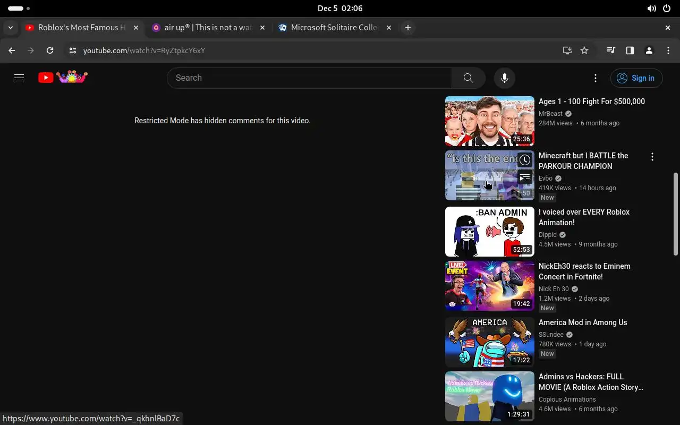Image resolution: width=680 pixels, height=425 pixels.
Task: Close the Roblox YouTube tab
Action: click(135, 28)
